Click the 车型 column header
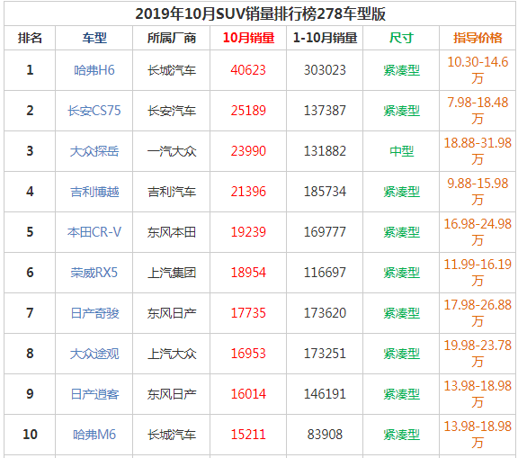Screen dimensions: 518x458 point(94,38)
